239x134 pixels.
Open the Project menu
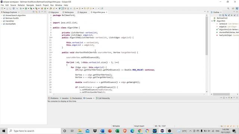click(x=46, y=5)
